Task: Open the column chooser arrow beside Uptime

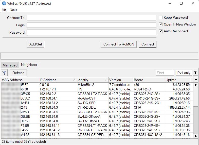Action: coord(196,80)
